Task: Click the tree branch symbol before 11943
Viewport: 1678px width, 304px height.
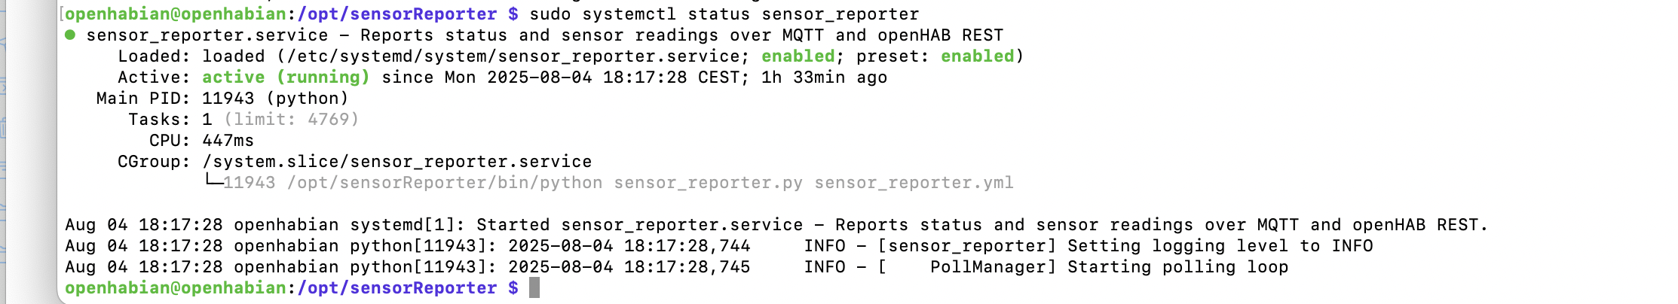Action: pos(213,181)
